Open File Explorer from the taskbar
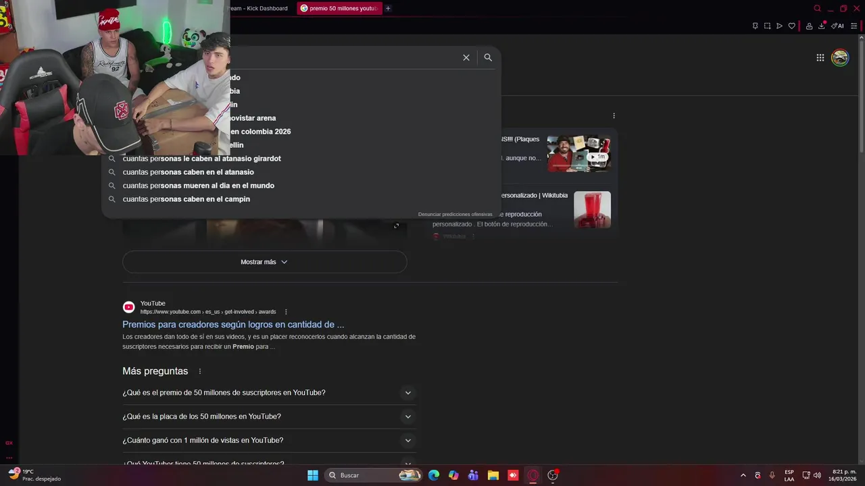 [493, 475]
